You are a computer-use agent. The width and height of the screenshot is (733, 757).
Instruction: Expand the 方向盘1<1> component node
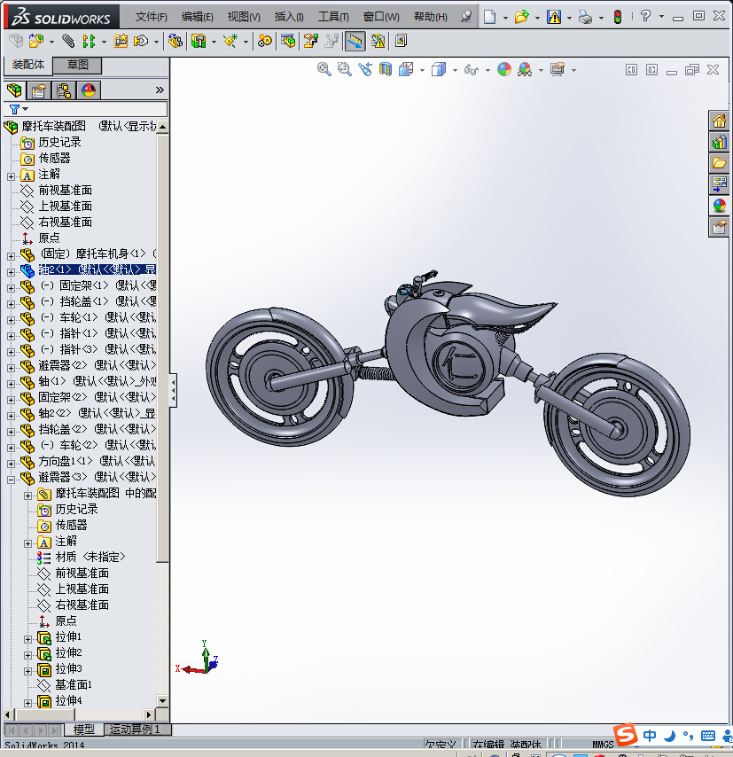(12, 464)
